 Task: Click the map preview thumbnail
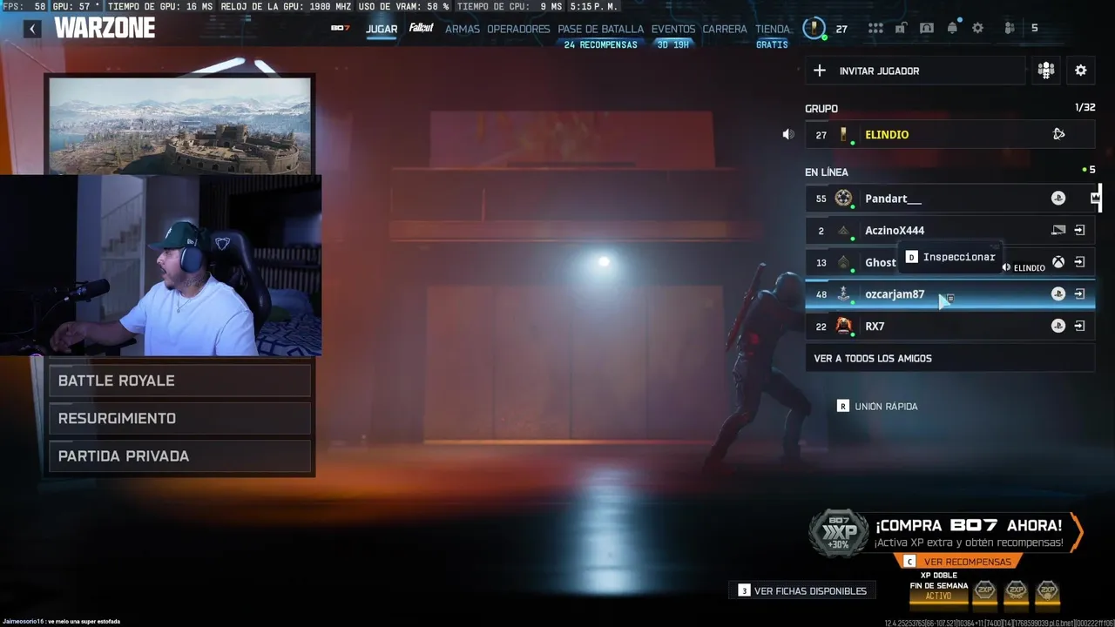pos(180,126)
